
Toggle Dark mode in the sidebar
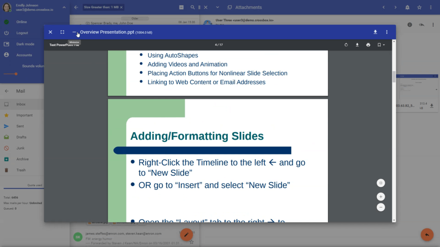[25, 44]
